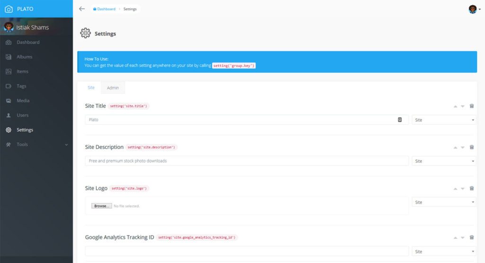The height and width of the screenshot is (263, 485).
Task: Go back using the left arrow
Action: pos(81,9)
